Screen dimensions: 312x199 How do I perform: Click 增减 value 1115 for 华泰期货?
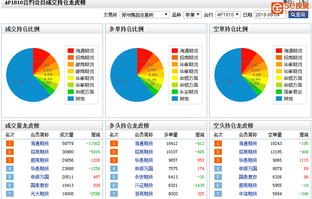(304, 160)
